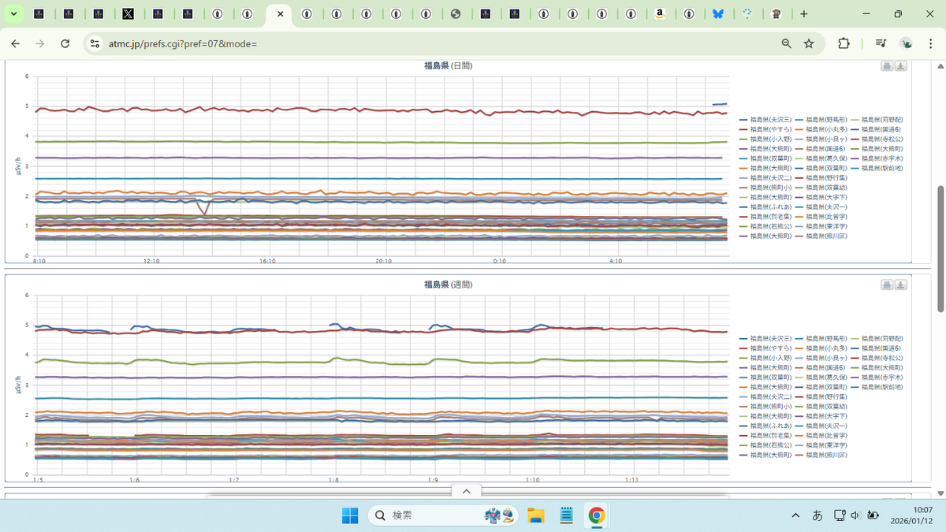Expand the chevron panel at page bottom
Image resolution: width=946 pixels, height=532 pixels.
coord(466,491)
